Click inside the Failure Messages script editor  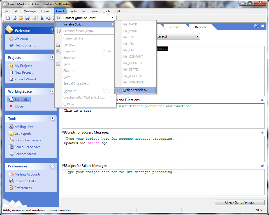163,182
